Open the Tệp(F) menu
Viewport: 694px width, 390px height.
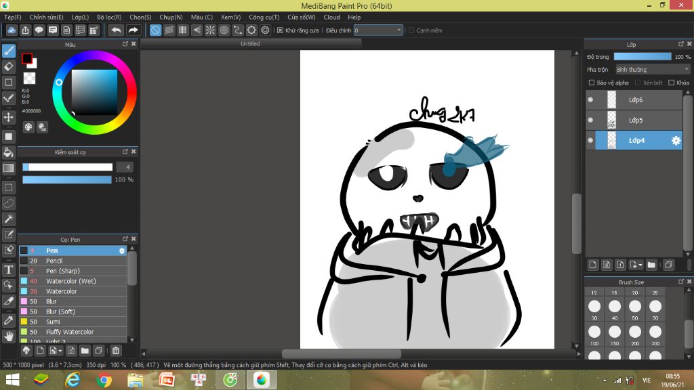[x=13, y=17]
